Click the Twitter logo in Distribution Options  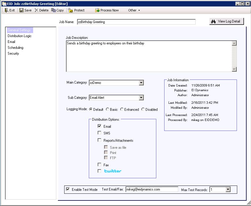pyautogui.click(x=113, y=171)
